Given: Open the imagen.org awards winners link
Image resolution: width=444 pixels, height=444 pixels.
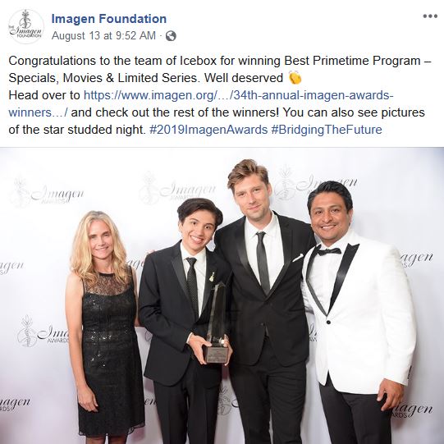Looking at the screenshot, I should pos(239,95).
